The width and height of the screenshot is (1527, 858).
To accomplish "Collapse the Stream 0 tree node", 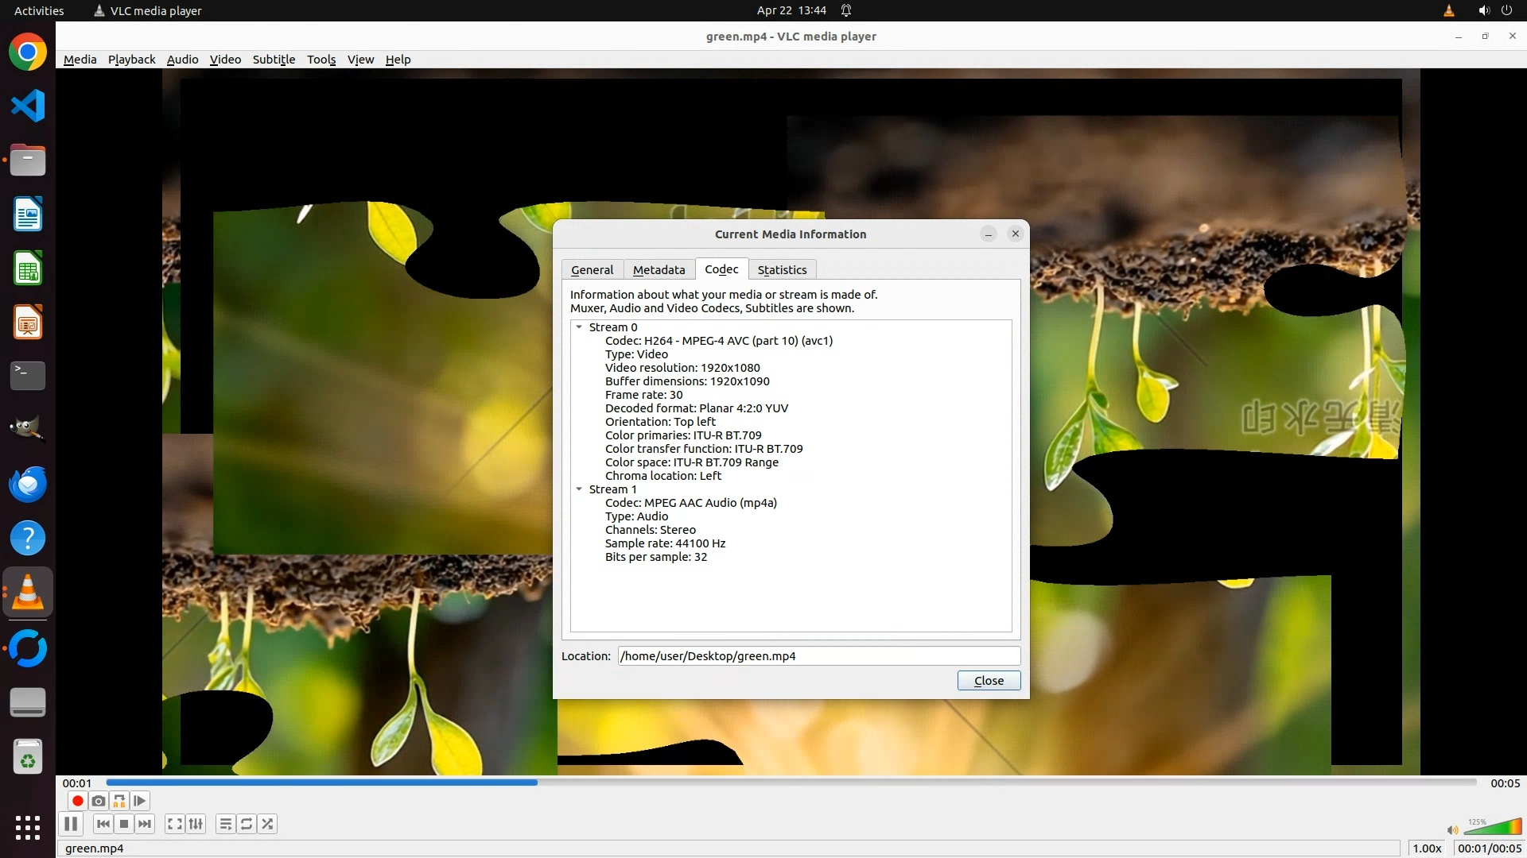I will [579, 327].
